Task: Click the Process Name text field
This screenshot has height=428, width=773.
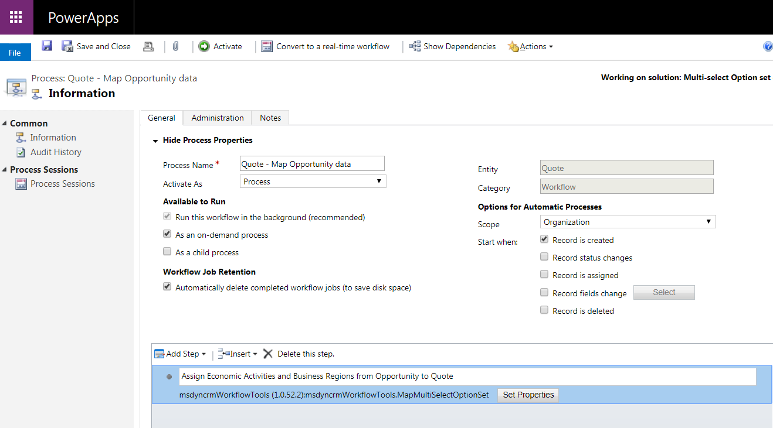Action: click(312, 164)
